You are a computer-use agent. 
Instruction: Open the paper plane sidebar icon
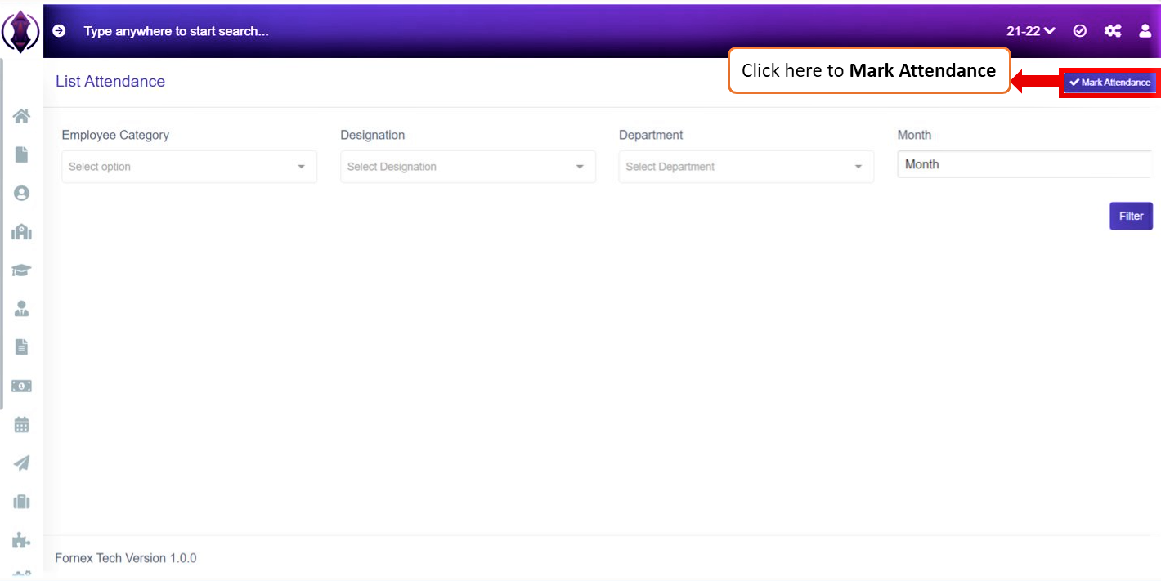tap(21, 463)
